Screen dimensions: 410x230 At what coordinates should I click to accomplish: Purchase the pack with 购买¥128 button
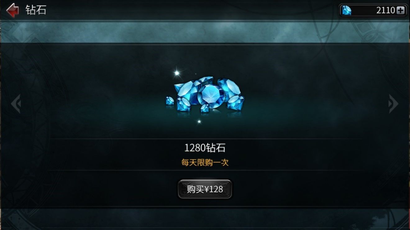(x=205, y=189)
